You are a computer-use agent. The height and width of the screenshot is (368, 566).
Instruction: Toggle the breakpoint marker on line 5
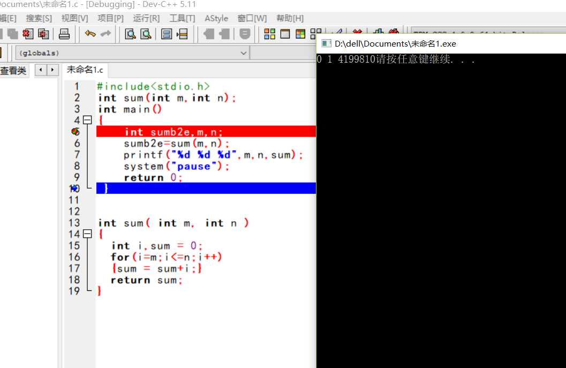[76, 131]
